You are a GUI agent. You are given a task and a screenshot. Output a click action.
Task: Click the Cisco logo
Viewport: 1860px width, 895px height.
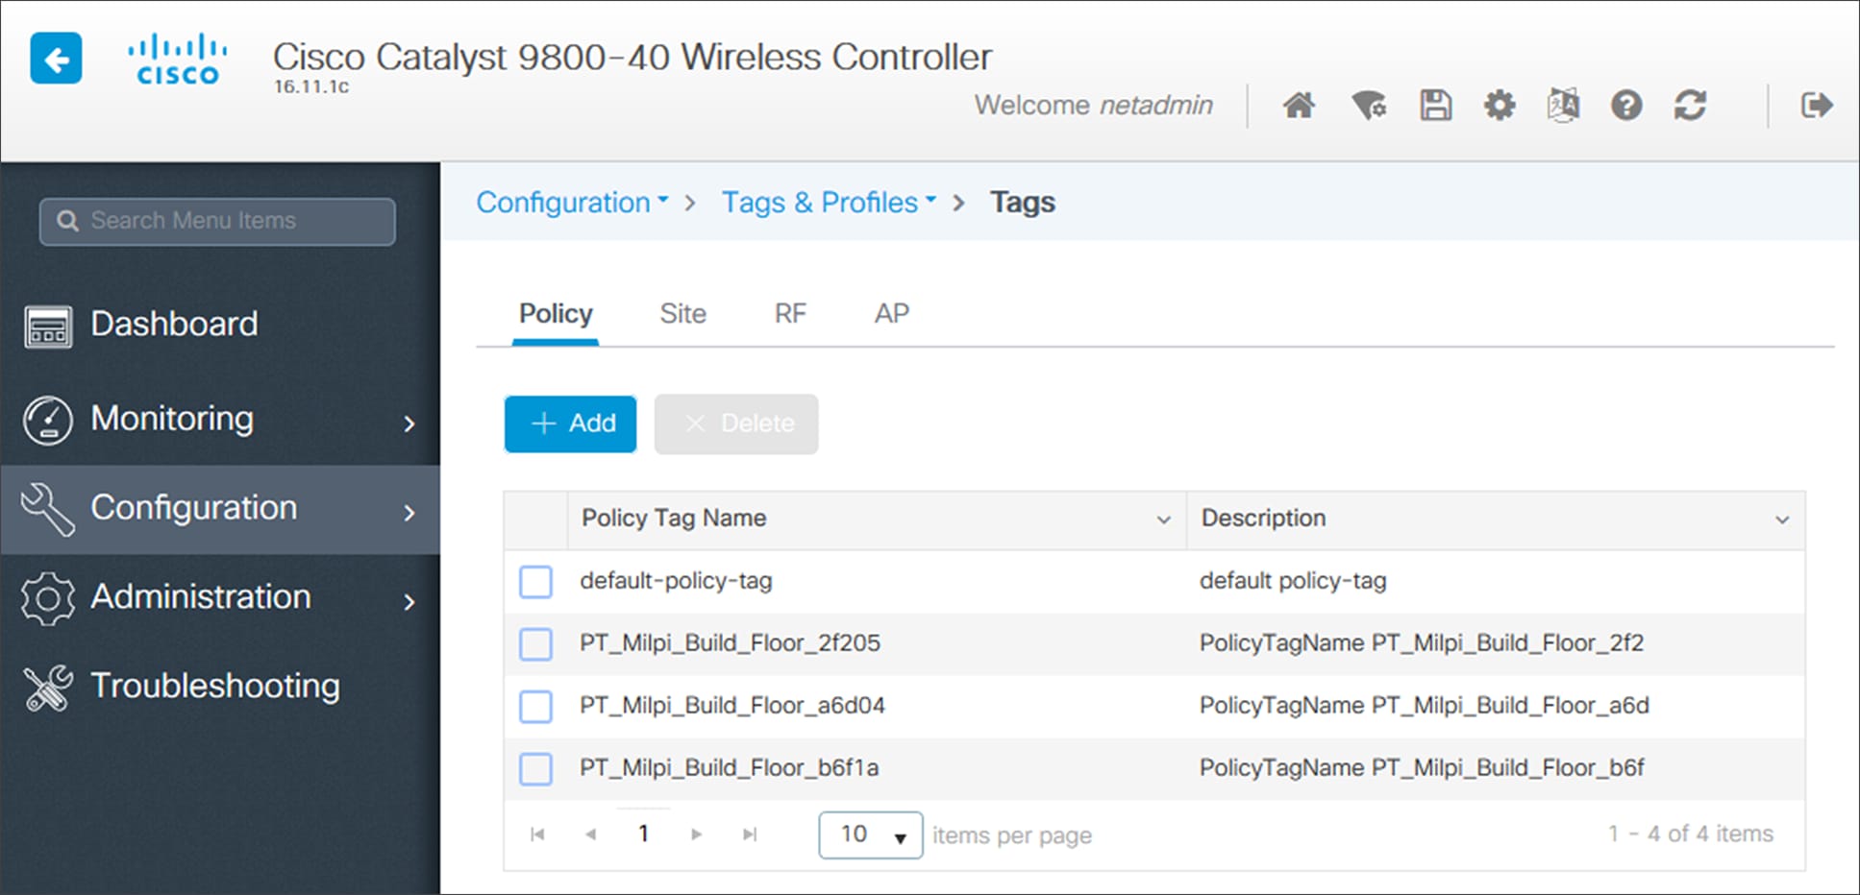178,60
